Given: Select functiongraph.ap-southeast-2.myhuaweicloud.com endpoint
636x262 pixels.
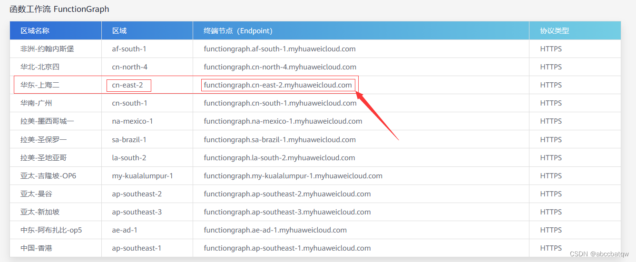Looking at the screenshot, I should coord(287,194).
